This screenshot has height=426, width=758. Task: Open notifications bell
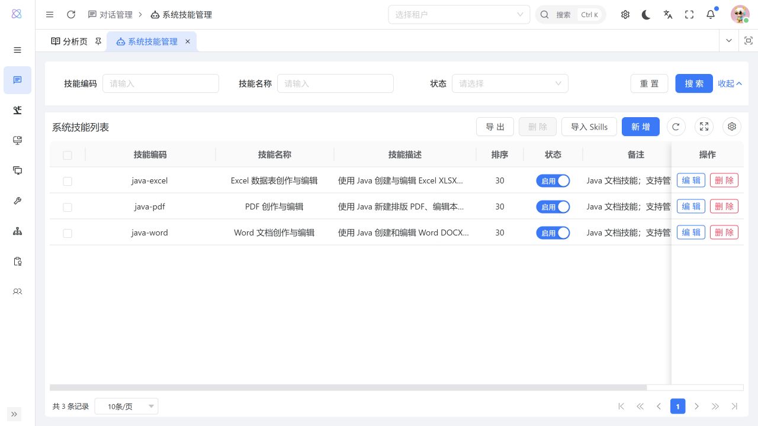tap(711, 15)
